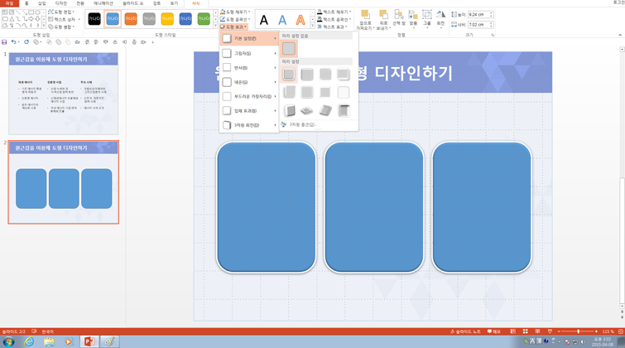Click the Selection Pane (선택 창) icon
625x348 pixels.
pos(399,18)
